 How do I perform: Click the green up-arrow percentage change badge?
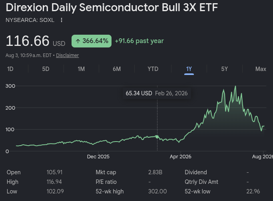click(92, 41)
